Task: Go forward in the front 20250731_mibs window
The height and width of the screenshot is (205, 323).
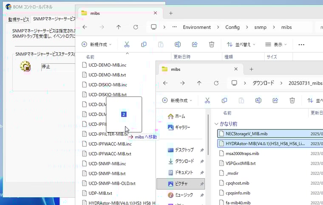Action: [x=182, y=83]
